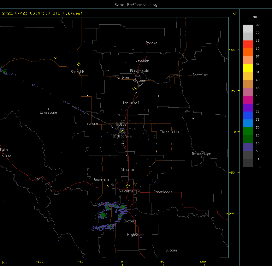
Task: Select the yellow diamond marker under Cochrane
Action: tap(107, 186)
